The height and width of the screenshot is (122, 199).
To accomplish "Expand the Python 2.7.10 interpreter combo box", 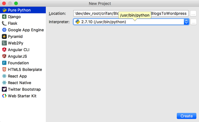I will pyautogui.click(x=129, y=22).
